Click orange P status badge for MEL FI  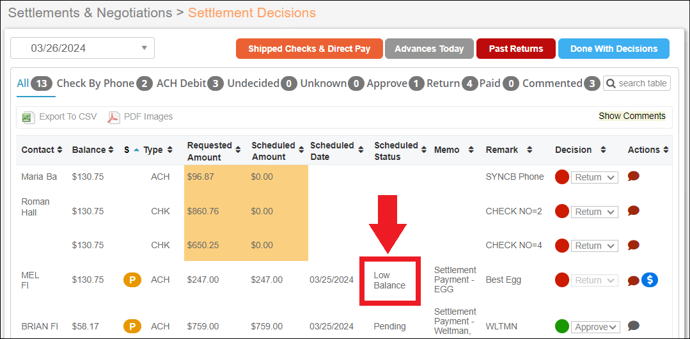[x=132, y=280]
